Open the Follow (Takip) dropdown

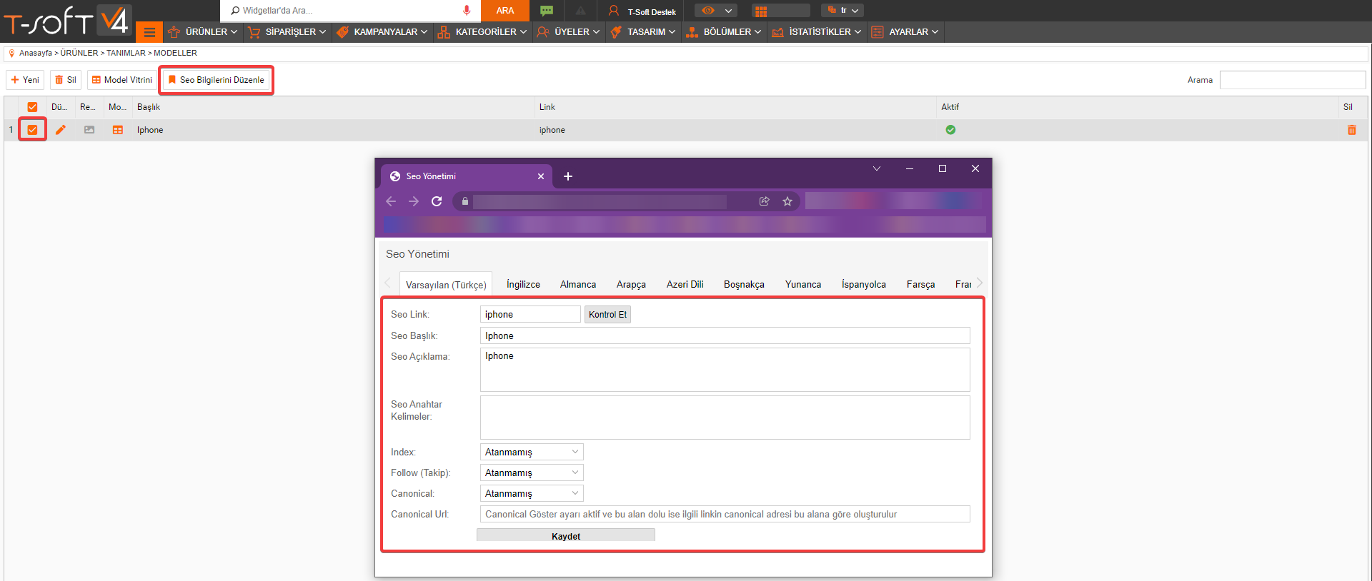(532, 473)
